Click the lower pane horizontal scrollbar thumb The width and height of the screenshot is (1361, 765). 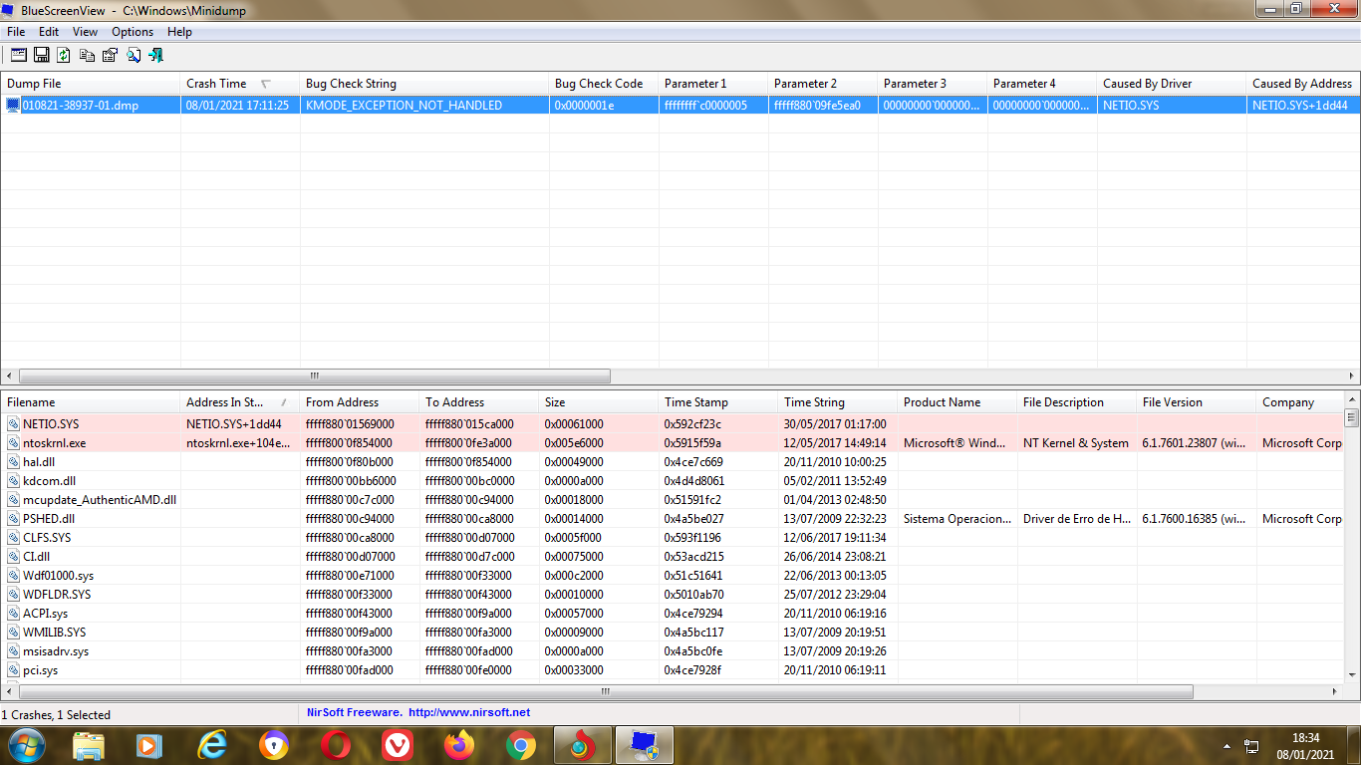pyautogui.click(x=607, y=691)
